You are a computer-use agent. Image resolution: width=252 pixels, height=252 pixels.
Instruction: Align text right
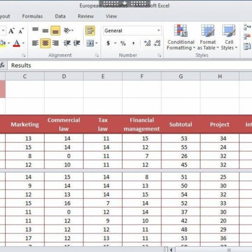click(55, 43)
